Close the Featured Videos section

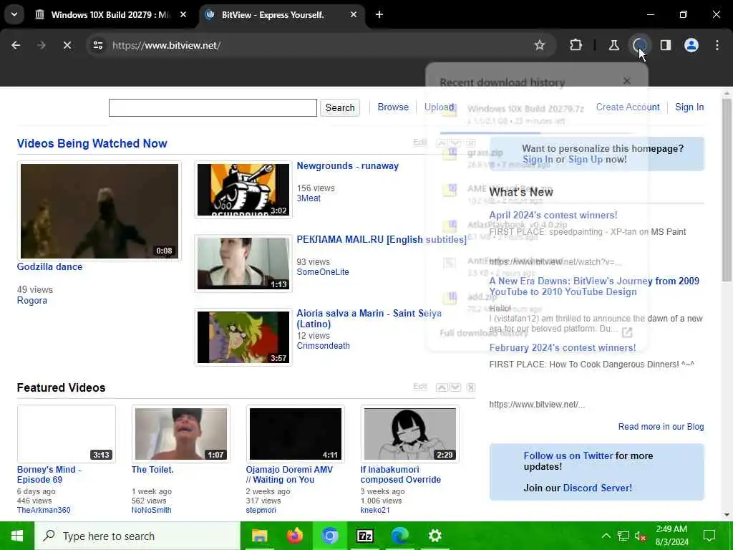[471, 387]
